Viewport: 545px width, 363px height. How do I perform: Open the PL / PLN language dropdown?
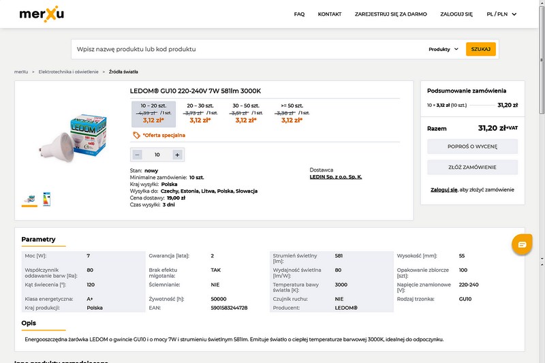[501, 14]
